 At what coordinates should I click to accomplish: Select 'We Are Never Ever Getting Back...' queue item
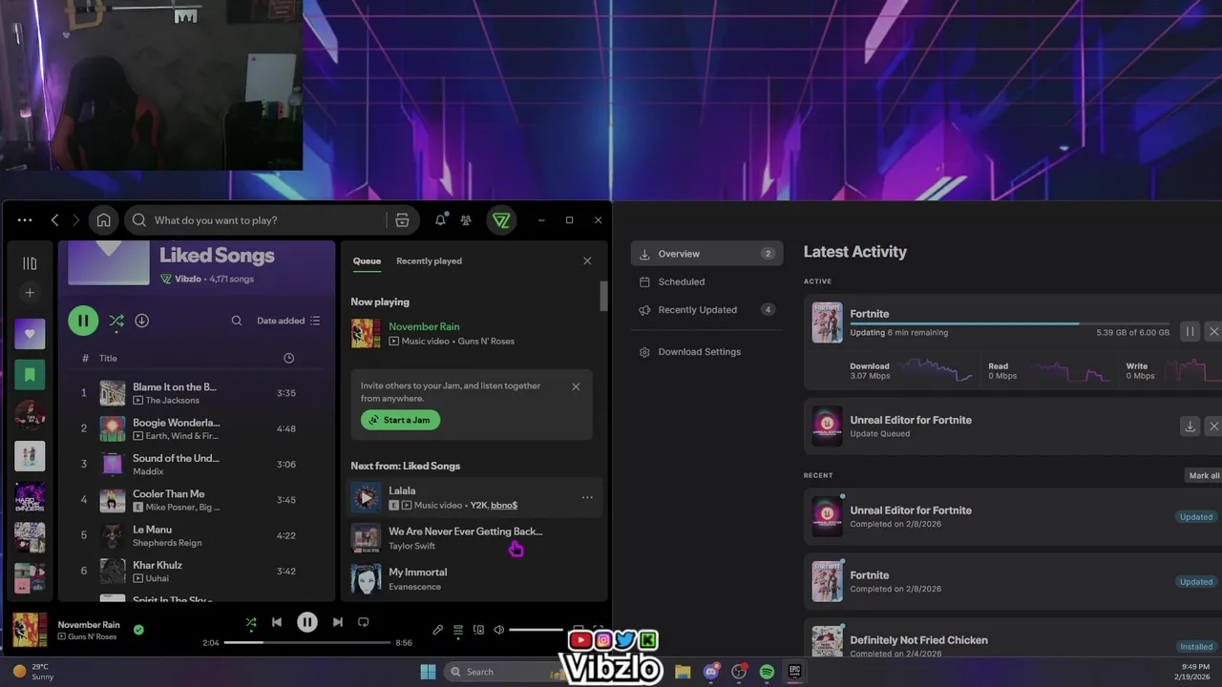click(x=473, y=538)
